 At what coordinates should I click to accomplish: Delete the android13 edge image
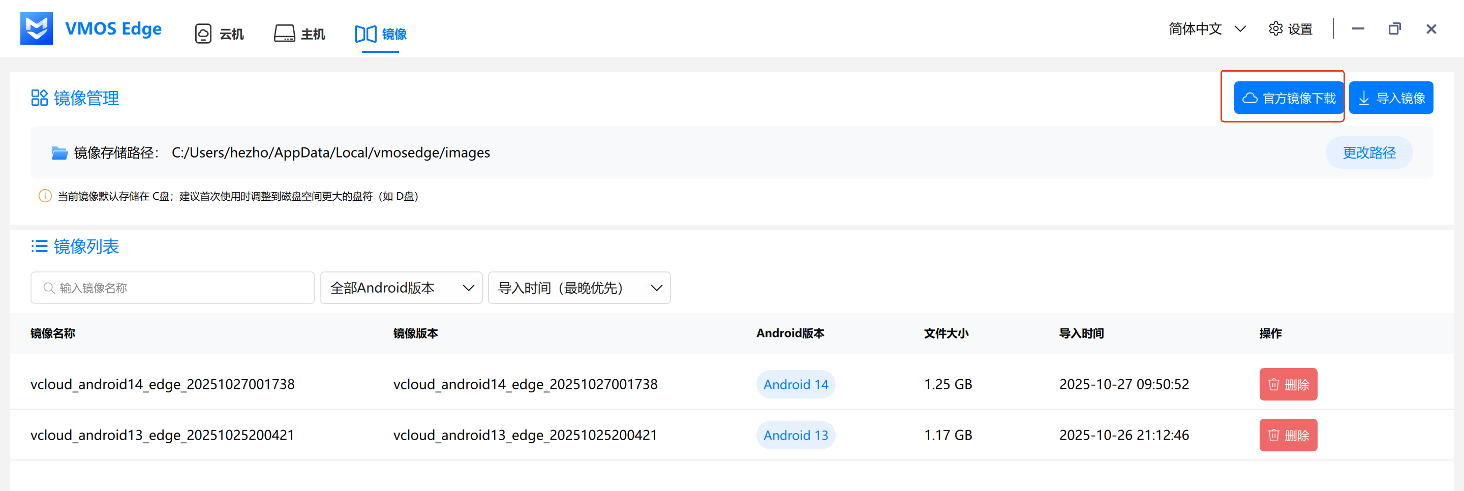[1288, 435]
